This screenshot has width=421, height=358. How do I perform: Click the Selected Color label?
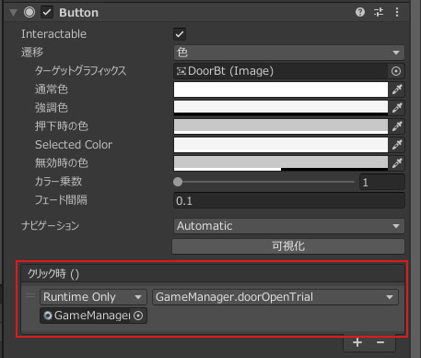[x=74, y=145]
